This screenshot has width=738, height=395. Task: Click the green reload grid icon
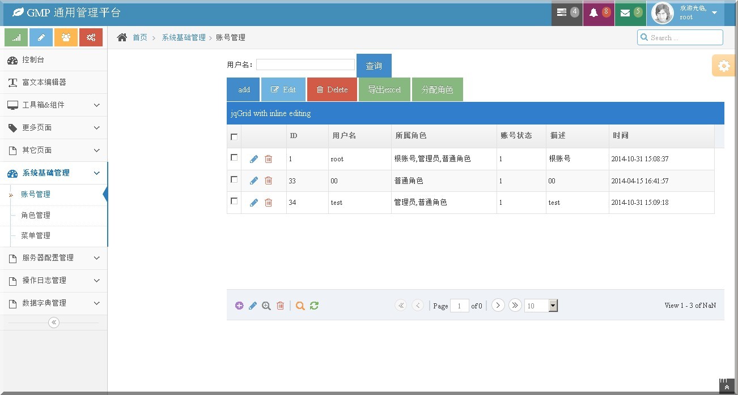pos(314,306)
